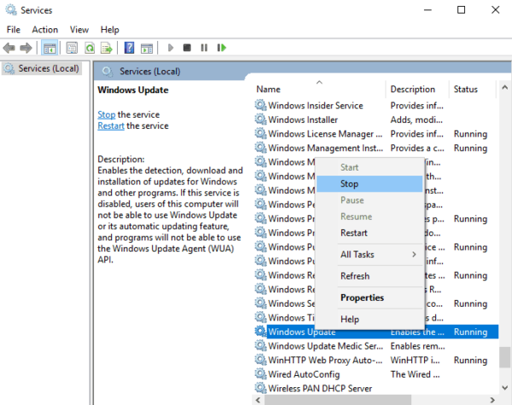Click gear icon of Wired AutoConfig

coord(260,374)
